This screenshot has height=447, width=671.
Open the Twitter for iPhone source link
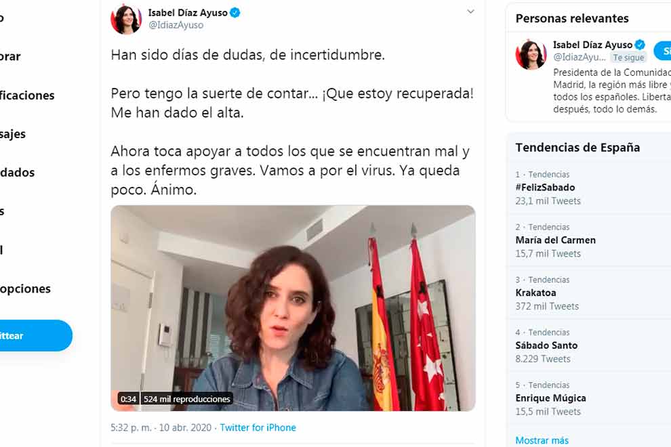[x=258, y=427]
